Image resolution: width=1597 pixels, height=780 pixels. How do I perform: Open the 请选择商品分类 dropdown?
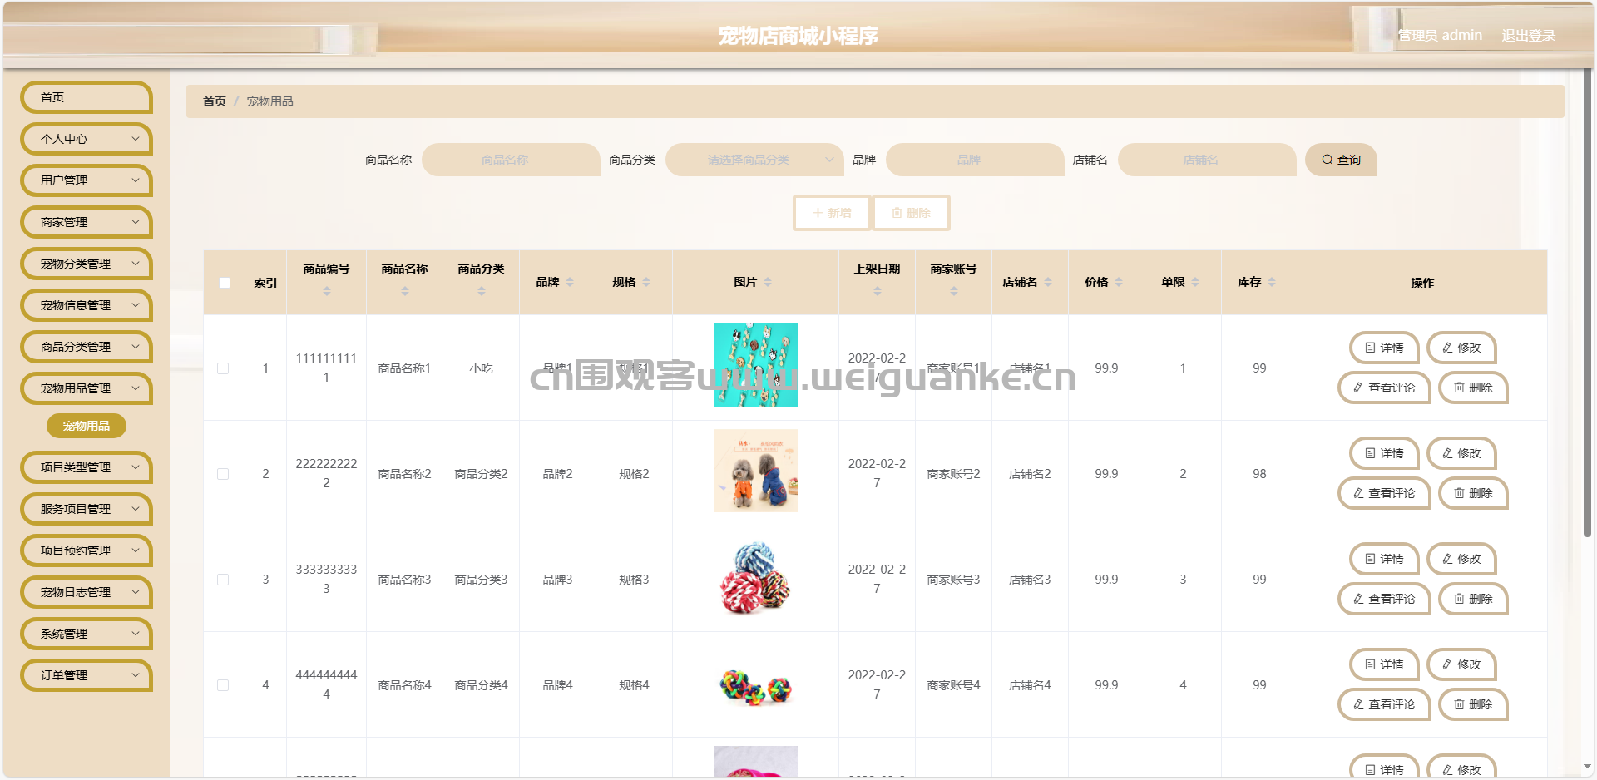click(754, 160)
